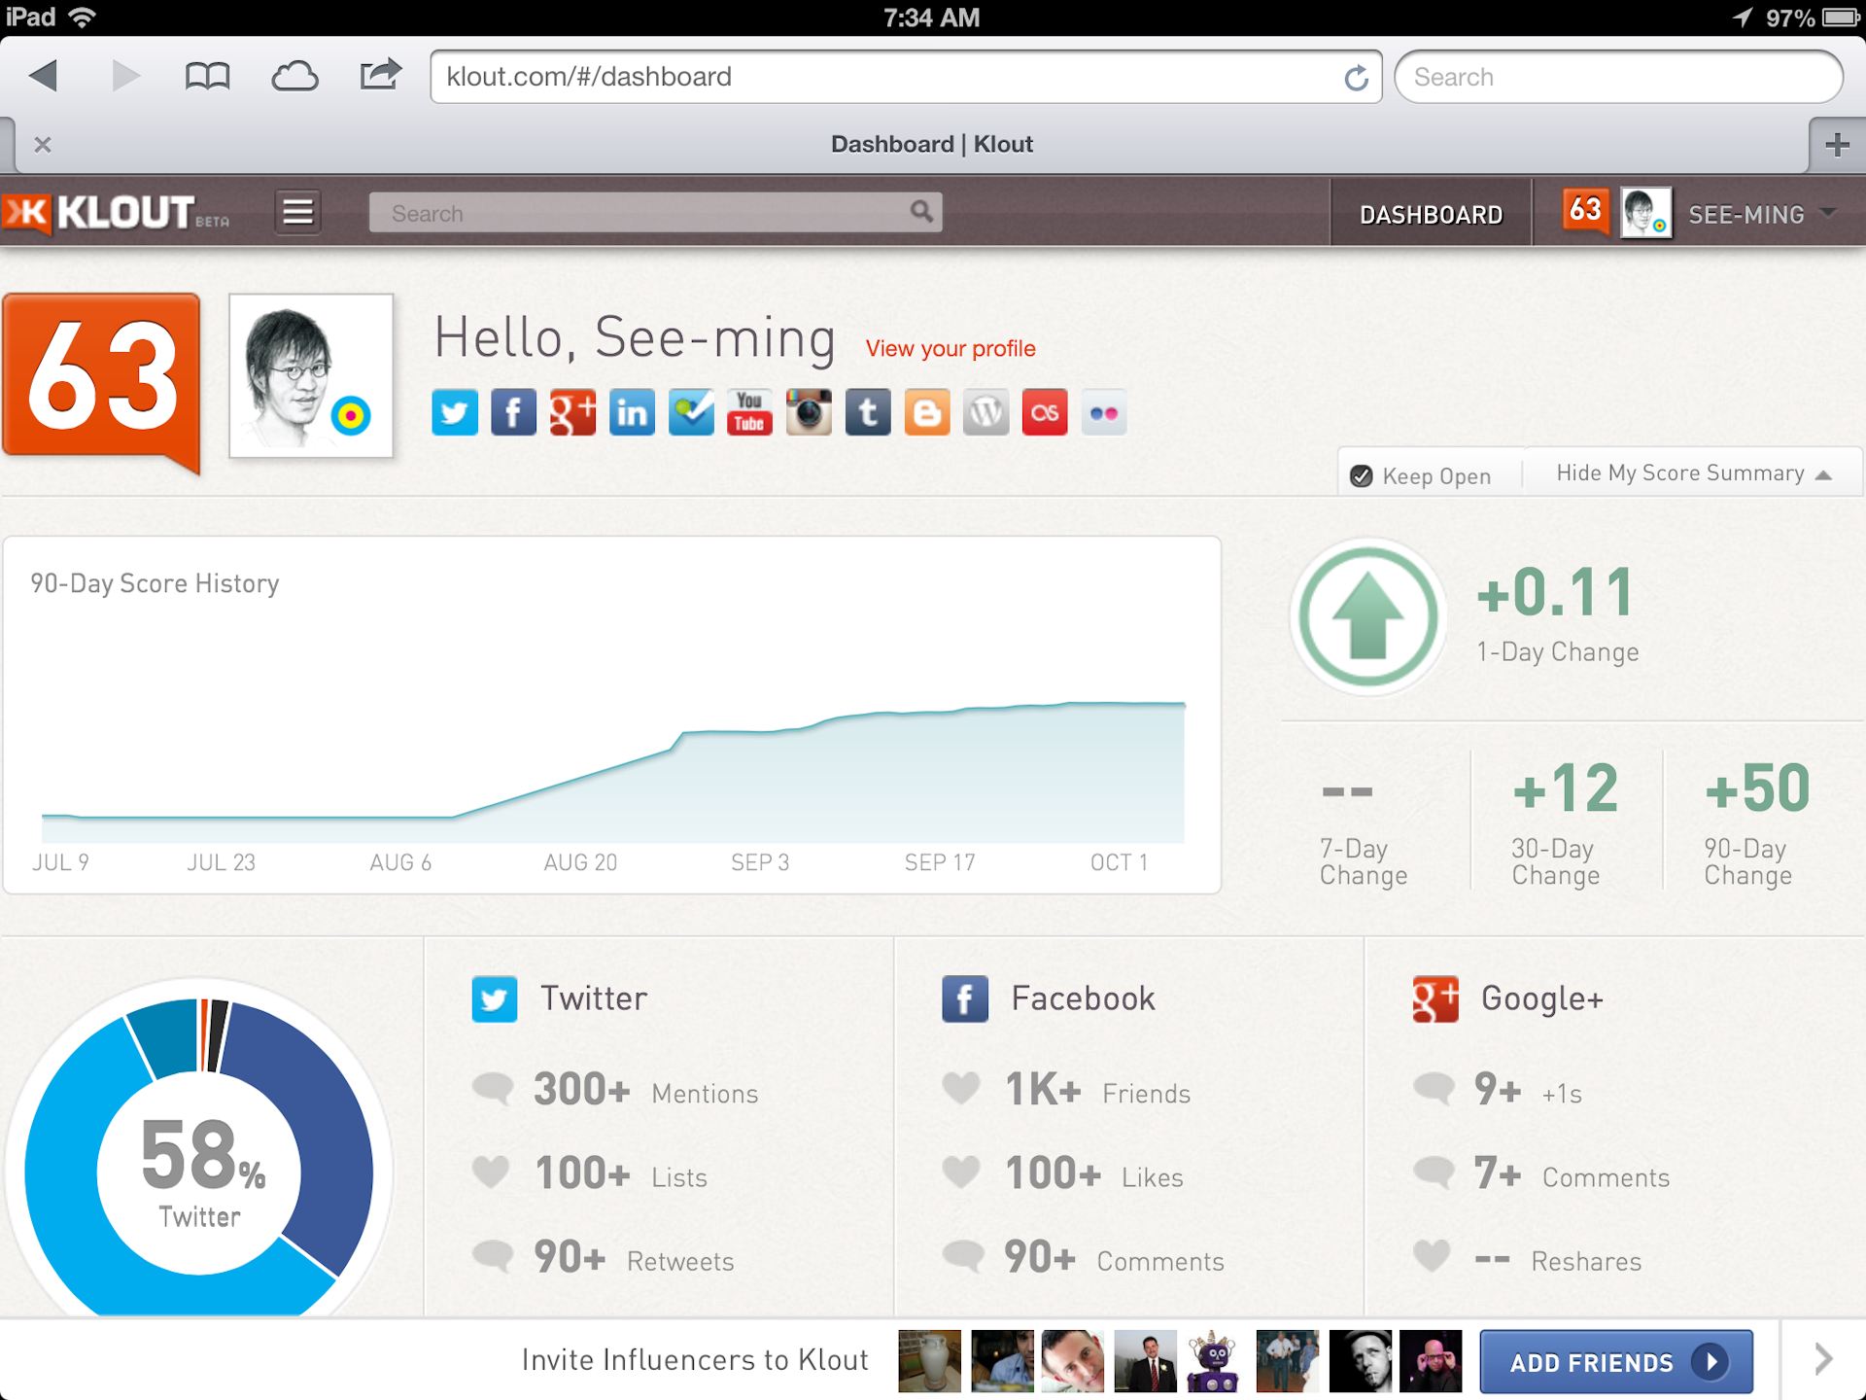Select the WordPress network icon
The height and width of the screenshot is (1400, 1866).
click(985, 412)
